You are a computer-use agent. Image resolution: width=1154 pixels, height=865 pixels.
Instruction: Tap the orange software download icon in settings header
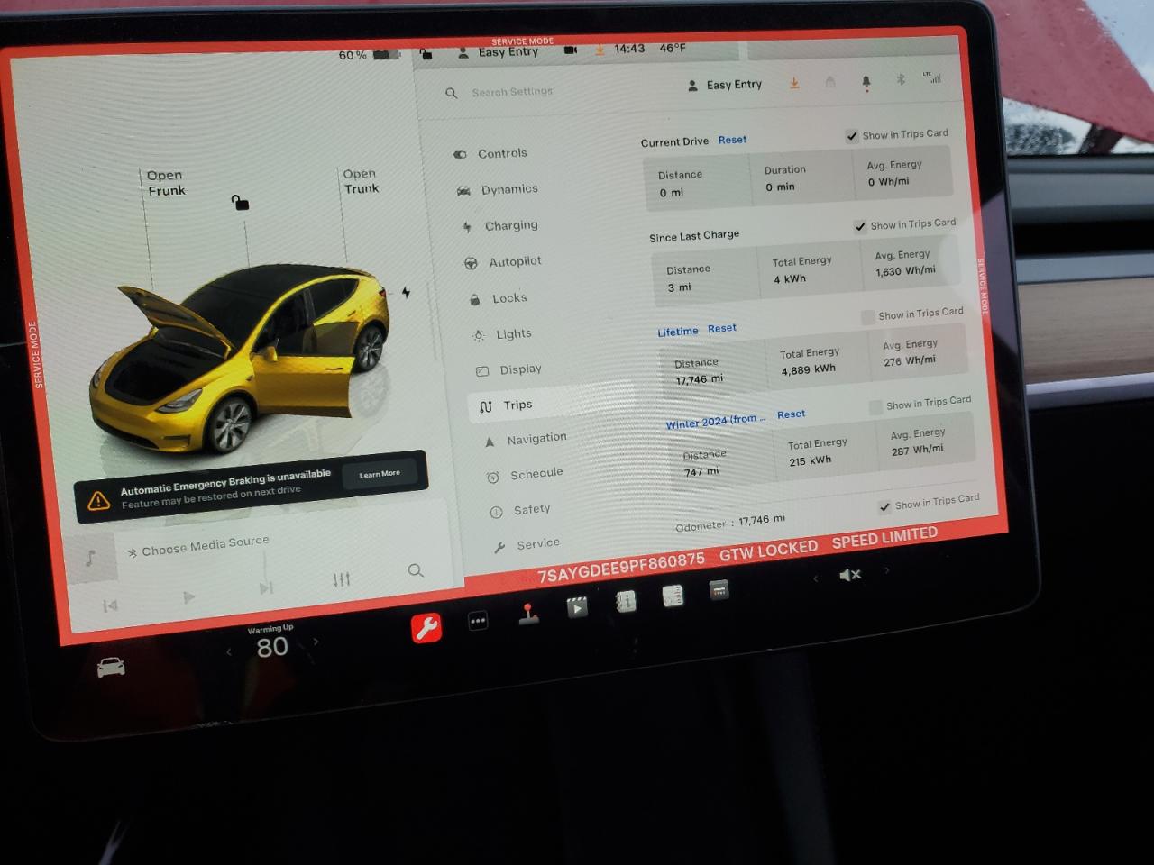[x=794, y=83]
